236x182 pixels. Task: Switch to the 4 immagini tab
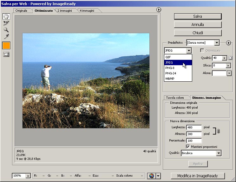coord(88,10)
